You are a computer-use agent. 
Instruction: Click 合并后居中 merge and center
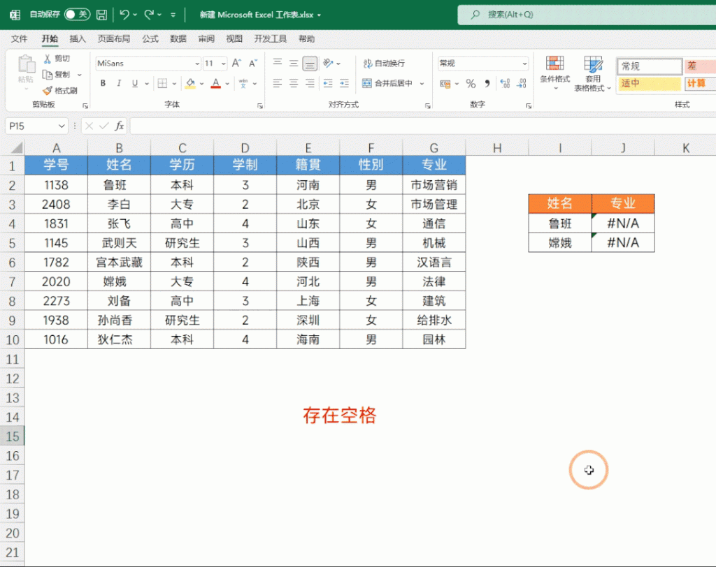[387, 83]
